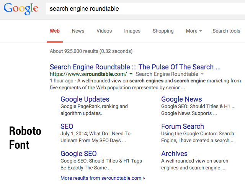Open the Videos tab
The width and height of the screenshot is (245, 184).
pos(104,31)
